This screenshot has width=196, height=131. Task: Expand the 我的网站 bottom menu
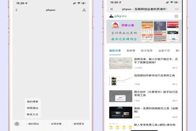tap(33, 124)
